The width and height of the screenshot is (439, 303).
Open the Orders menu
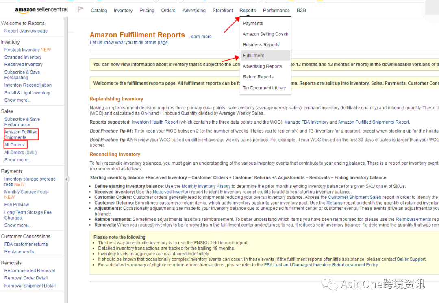[168, 10]
